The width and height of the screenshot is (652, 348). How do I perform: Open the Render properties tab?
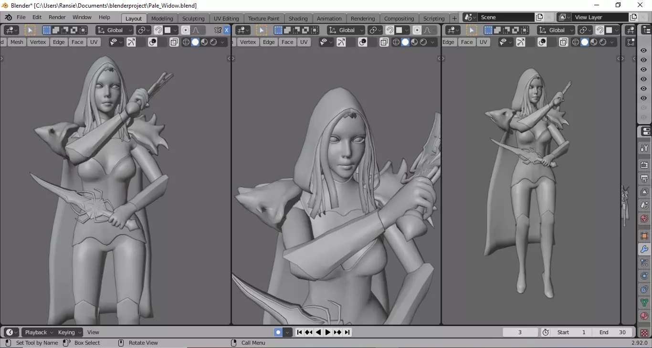644,165
